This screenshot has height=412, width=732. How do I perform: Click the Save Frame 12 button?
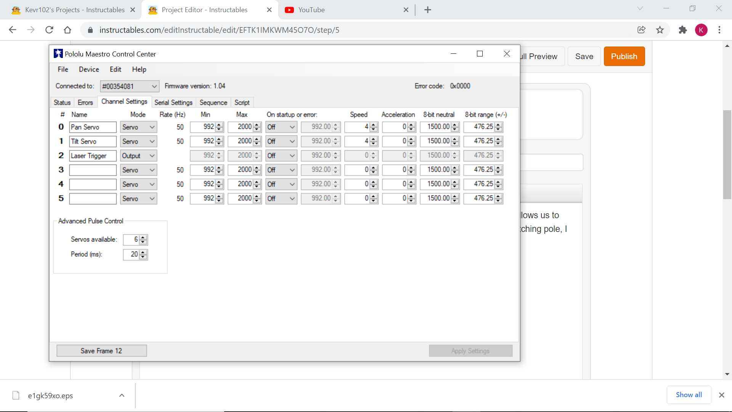pos(101,350)
